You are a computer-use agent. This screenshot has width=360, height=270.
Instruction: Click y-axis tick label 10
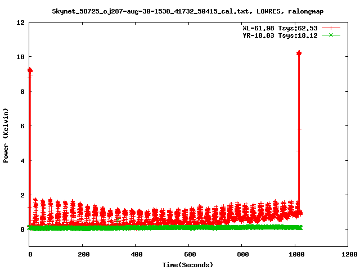click(x=20, y=57)
